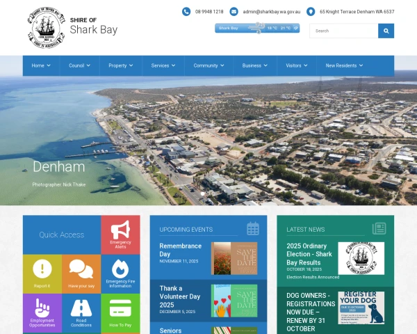Open the Report it exclamation tile

point(42,273)
